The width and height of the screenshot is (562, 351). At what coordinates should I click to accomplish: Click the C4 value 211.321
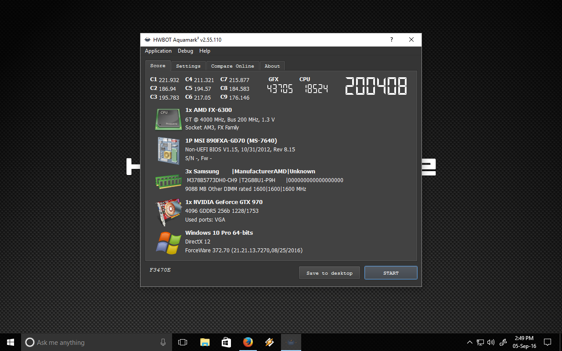coord(204,80)
